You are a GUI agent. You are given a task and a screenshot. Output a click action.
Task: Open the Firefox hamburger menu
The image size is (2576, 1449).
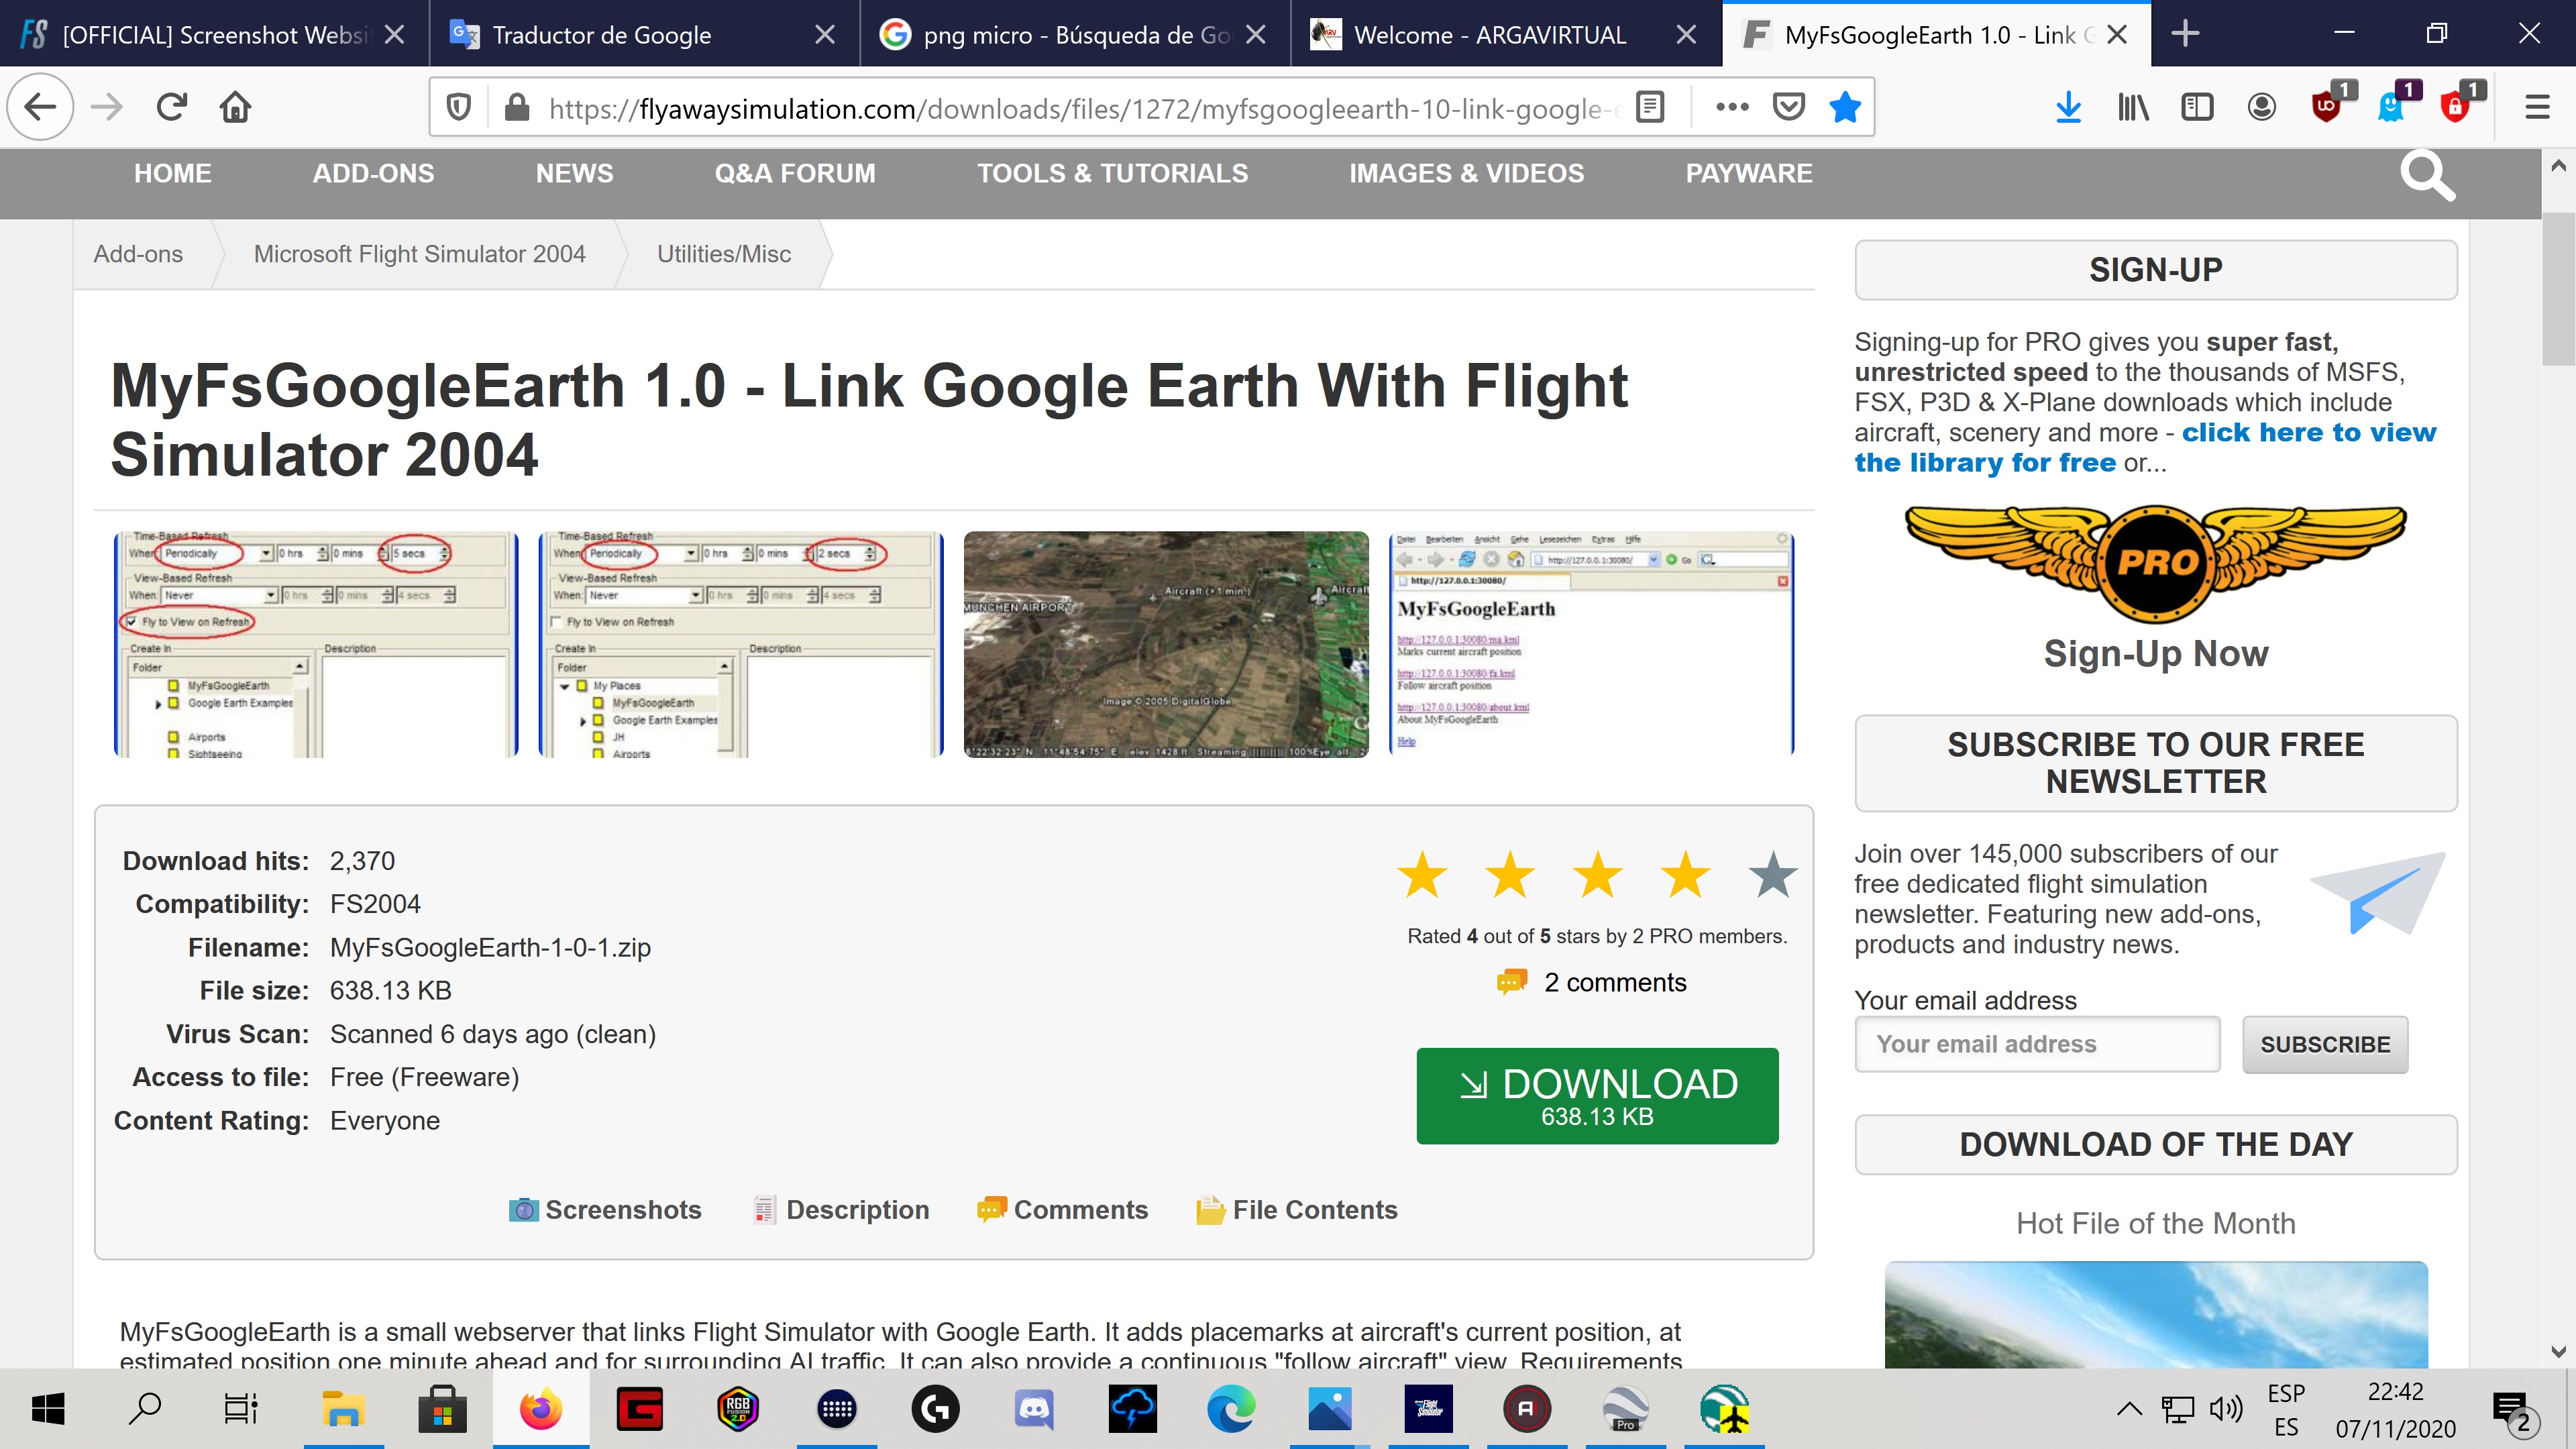pos(2537,107)
